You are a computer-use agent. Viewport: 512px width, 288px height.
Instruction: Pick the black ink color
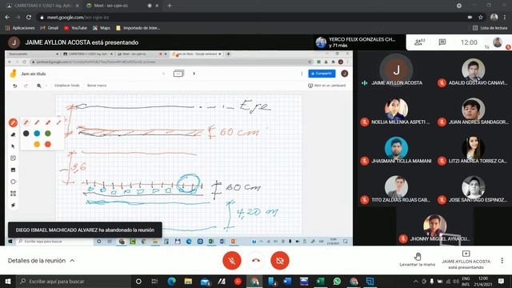pyautogui.click(x=26, y=134)
